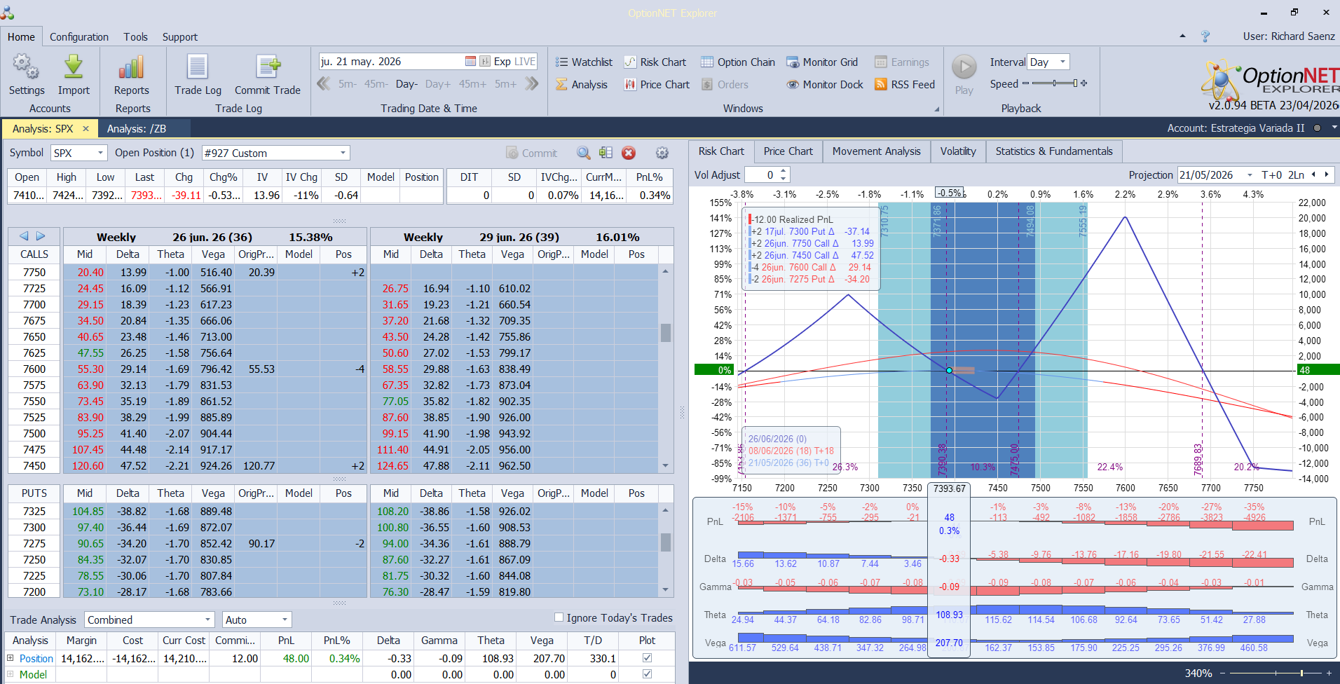This screenshot has height=684, width=1340.
Task: Increase Vol Adjust with the up arrow
Action: coord(784,171)
